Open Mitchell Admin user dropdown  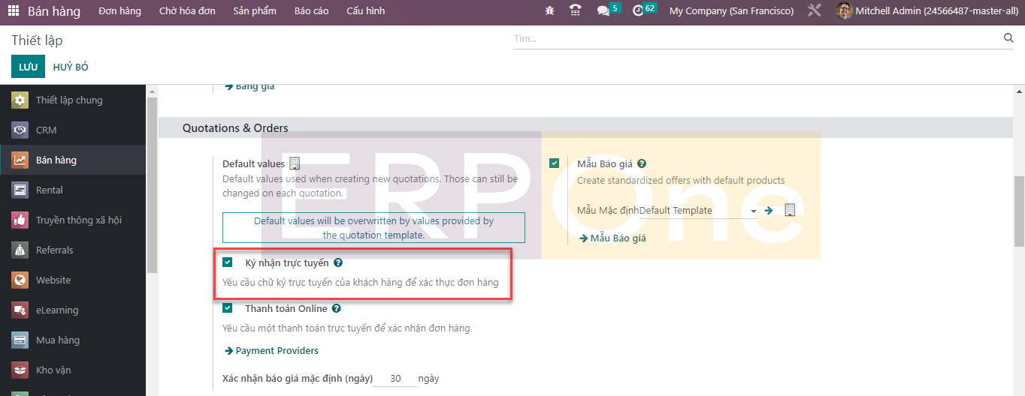929,11
